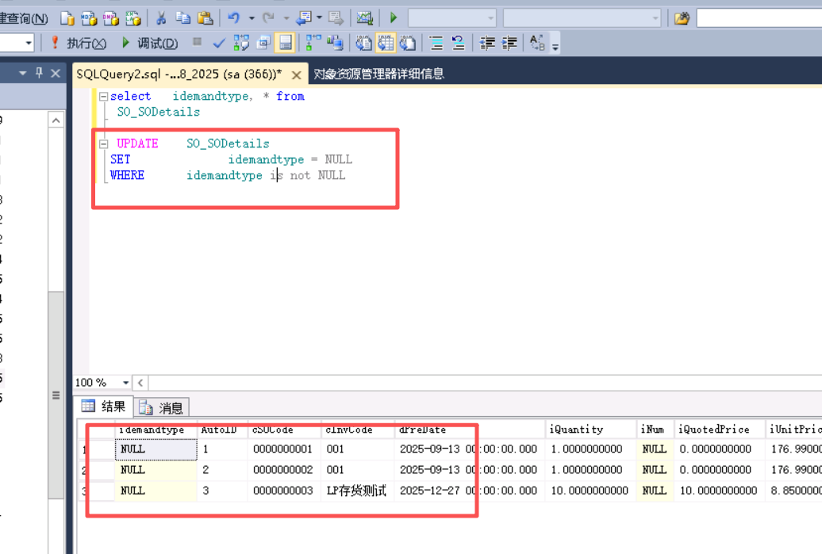Screen dimensions: 822x554
Task: Click the blue Undo arrow icon
Action: (233, 17)
